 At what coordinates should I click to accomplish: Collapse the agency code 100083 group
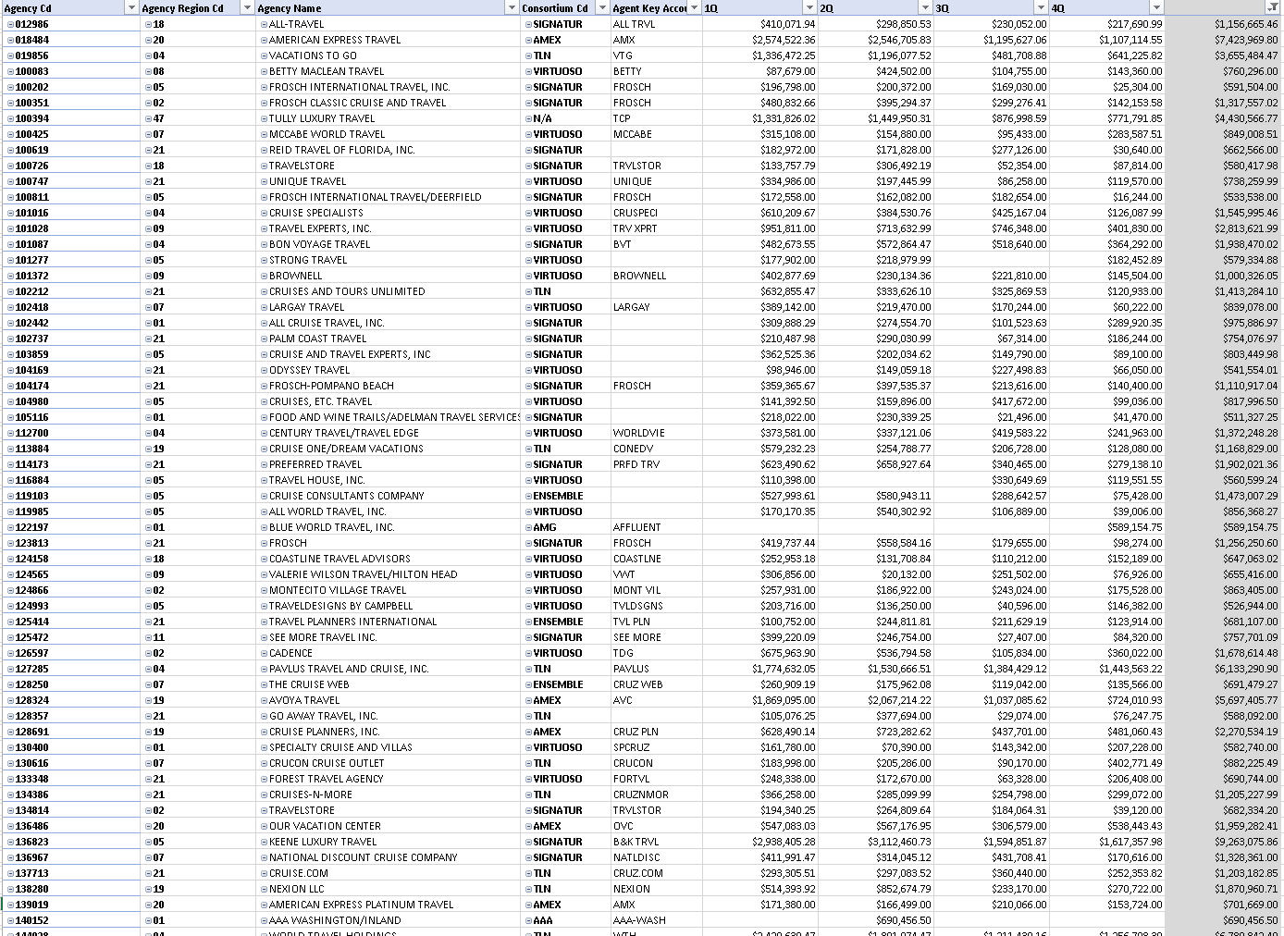[x=10, y=72]
